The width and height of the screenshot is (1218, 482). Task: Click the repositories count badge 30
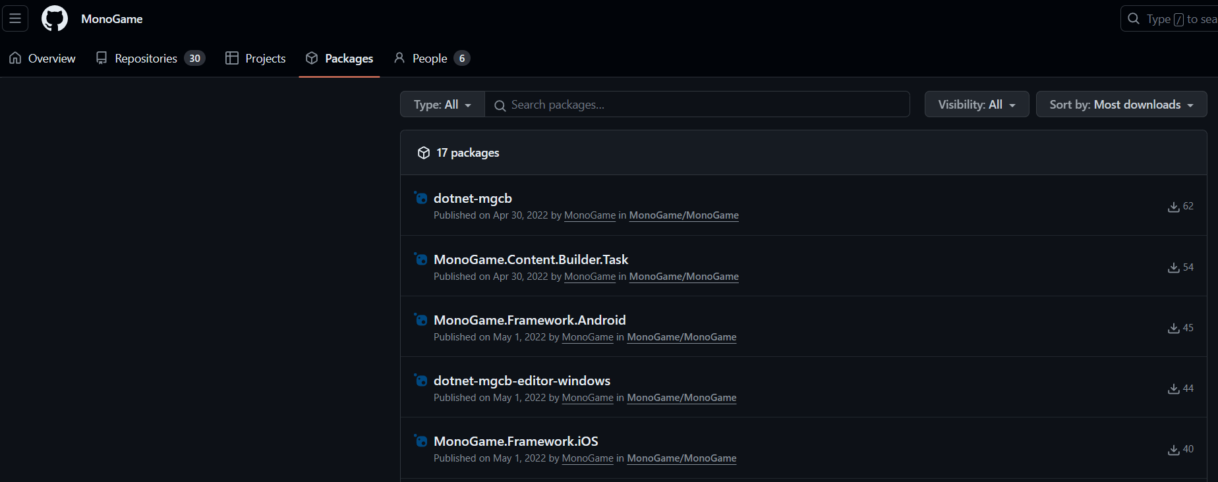pos(194,58)
